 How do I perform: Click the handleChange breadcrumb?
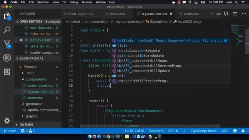tap(189, 22)
